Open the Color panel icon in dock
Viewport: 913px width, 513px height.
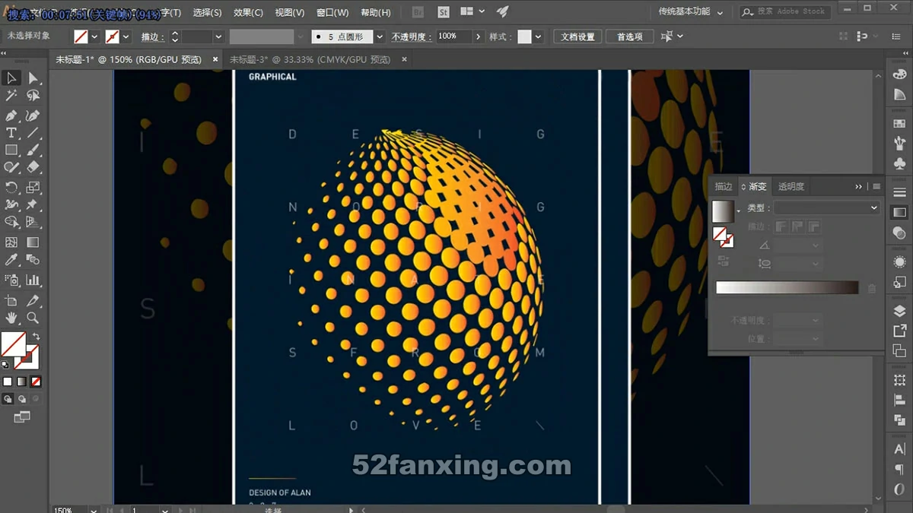(899, 75)
